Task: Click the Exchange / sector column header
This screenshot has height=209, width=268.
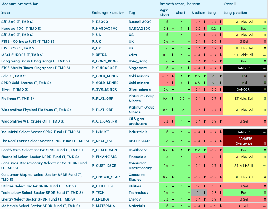Action: [x=108, y=13]
